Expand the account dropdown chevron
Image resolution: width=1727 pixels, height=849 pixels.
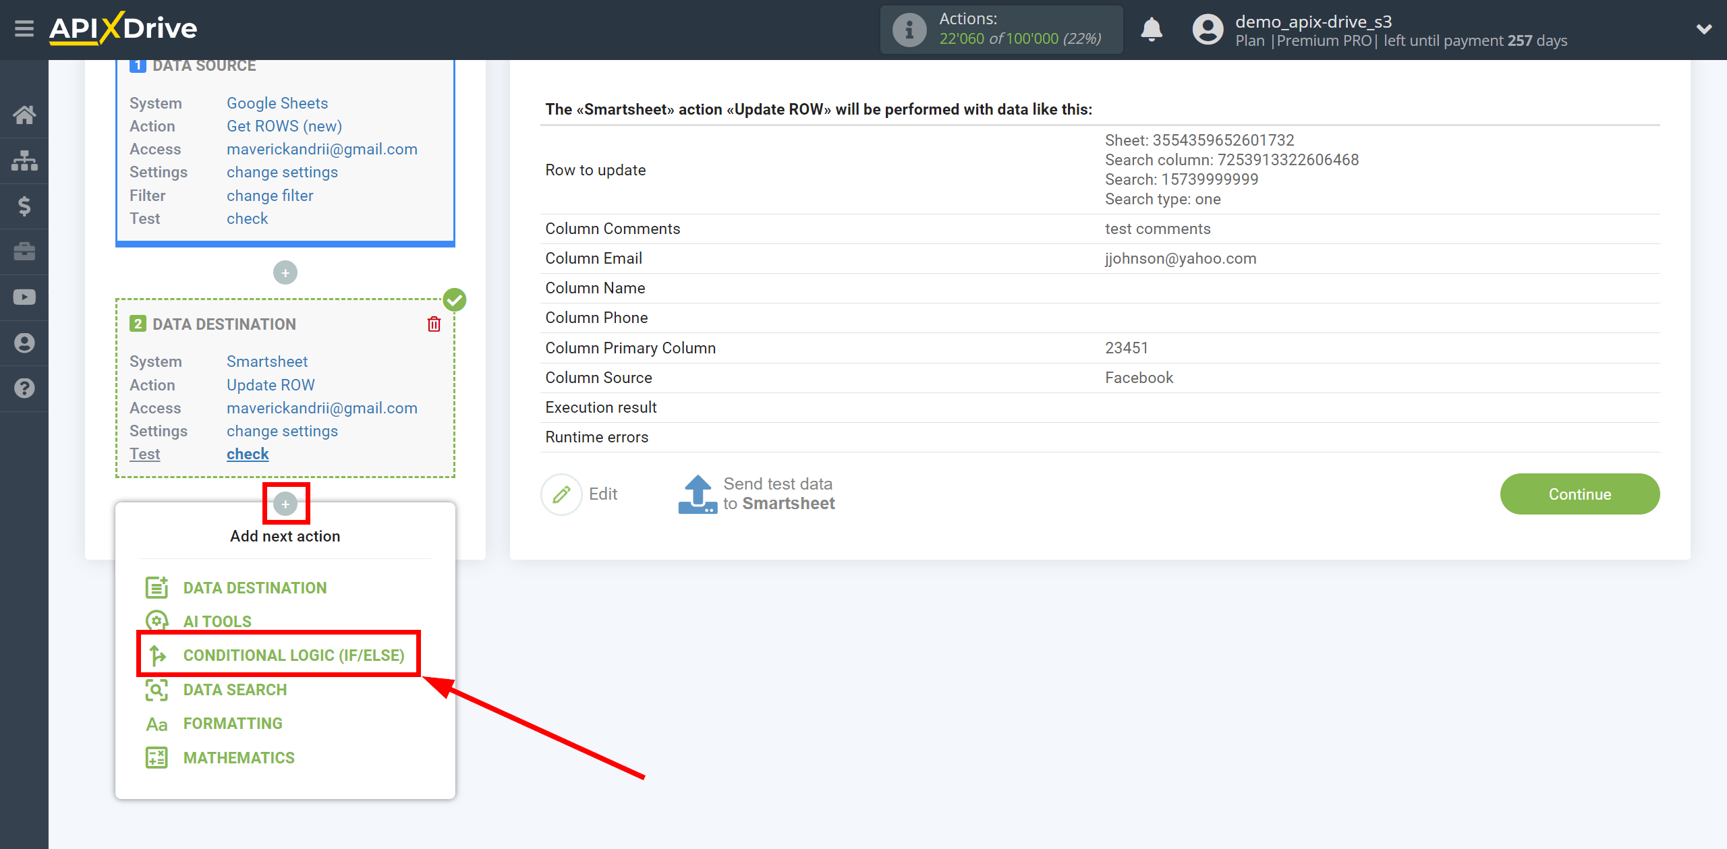(x=1704, y=29)
